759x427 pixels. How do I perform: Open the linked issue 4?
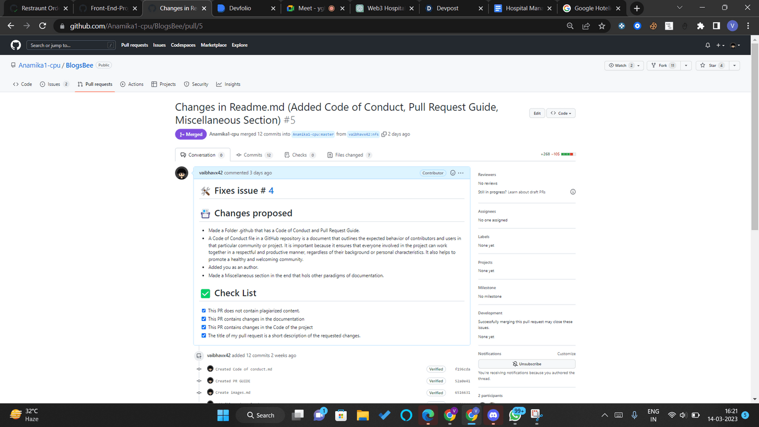pyautogui.click(x=271, y=191)
